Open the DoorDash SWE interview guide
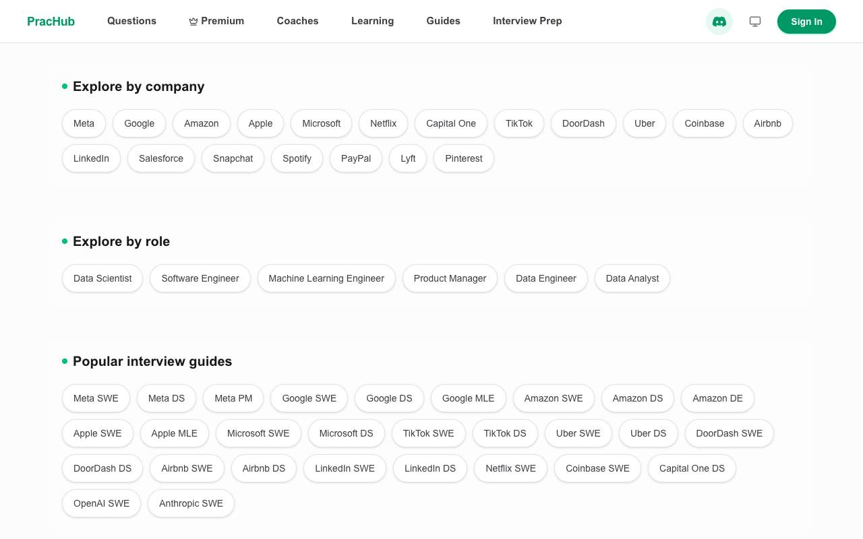Screen dimensions: 863x539 click(730, 433)
